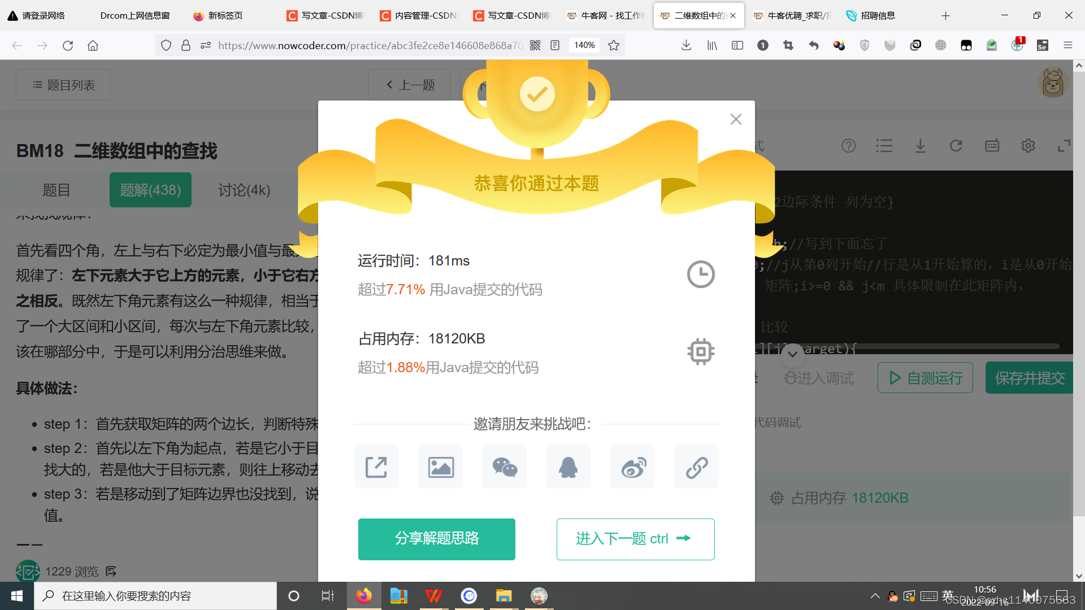Enter fullscreen mode for the editor
Image resolution: width=1085 pixels, height=610 pixels.
[1063, 146]
